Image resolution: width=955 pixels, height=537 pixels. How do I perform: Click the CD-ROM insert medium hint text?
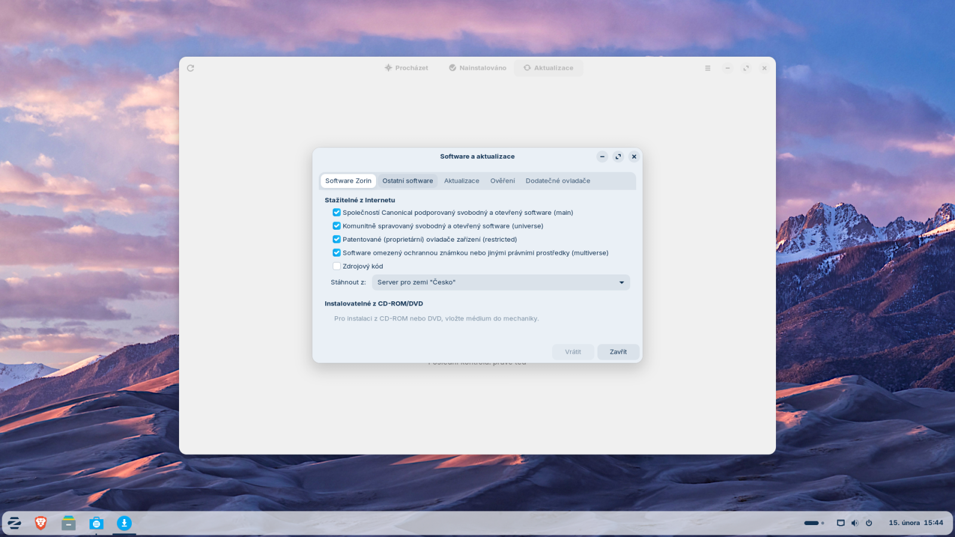436,319
